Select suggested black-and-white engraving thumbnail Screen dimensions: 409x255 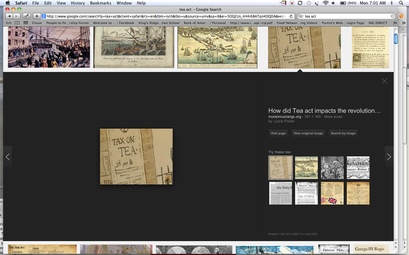pyautogui.click(x=332, y=168)
